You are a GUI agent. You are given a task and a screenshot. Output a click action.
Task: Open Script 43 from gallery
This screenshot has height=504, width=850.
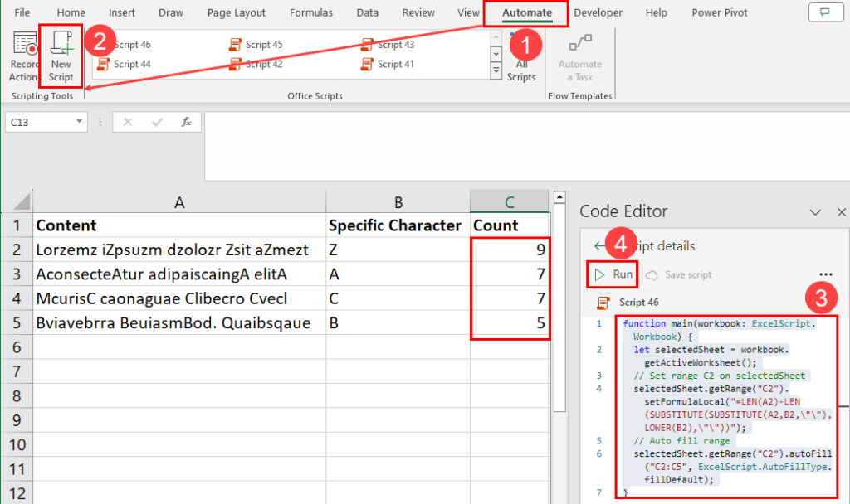coord(388,45)
